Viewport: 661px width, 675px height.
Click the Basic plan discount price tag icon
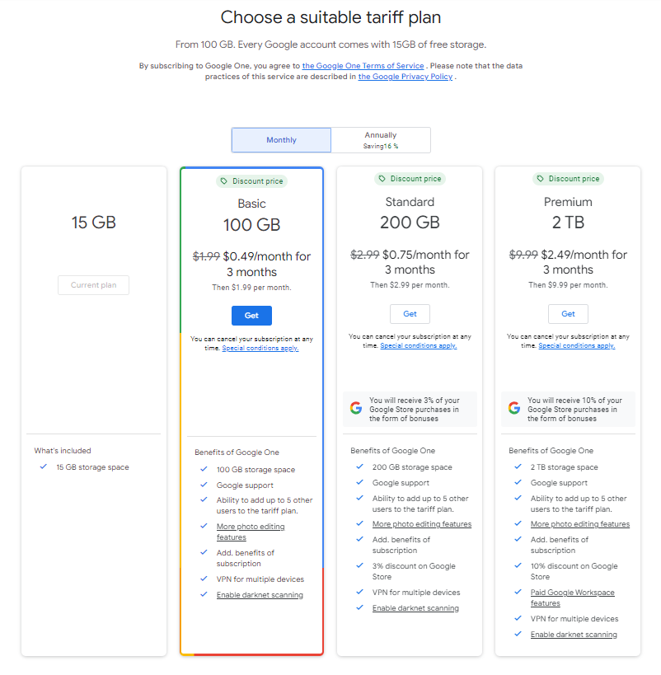coord(223,181)
